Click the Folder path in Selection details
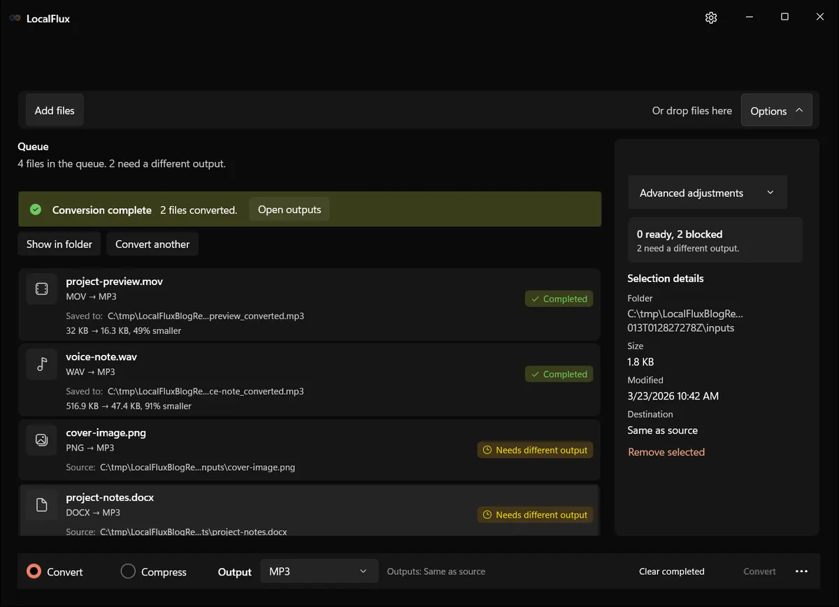 [x=685, y=321]
